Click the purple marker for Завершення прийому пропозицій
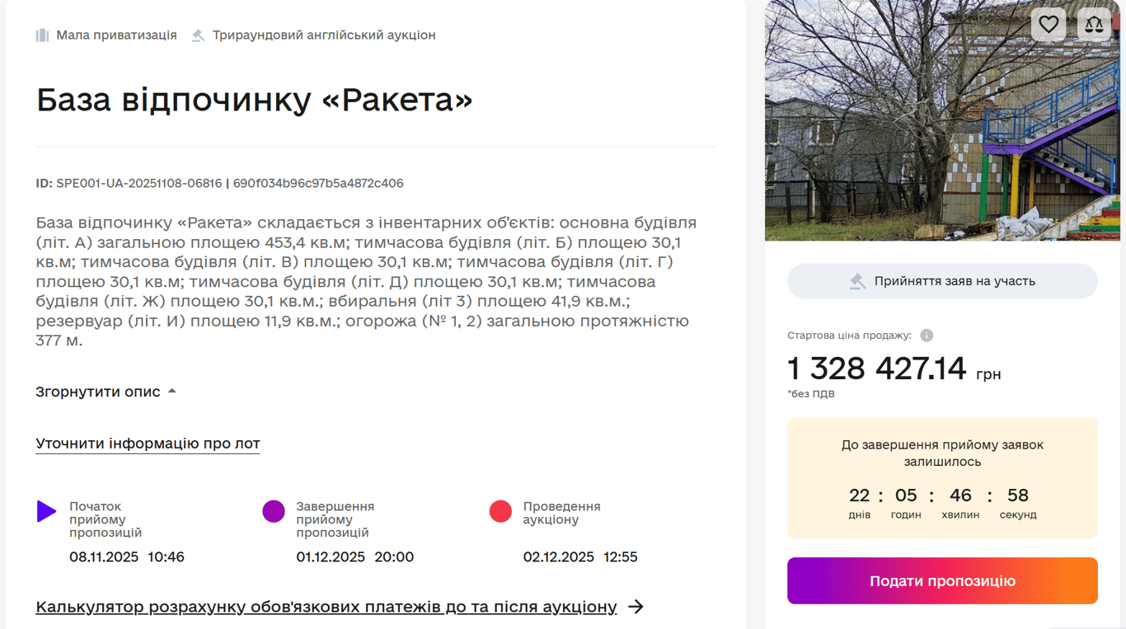The image size is (1126, 629). pos(274,511)
